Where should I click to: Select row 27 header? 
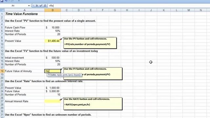click(2, 101)
